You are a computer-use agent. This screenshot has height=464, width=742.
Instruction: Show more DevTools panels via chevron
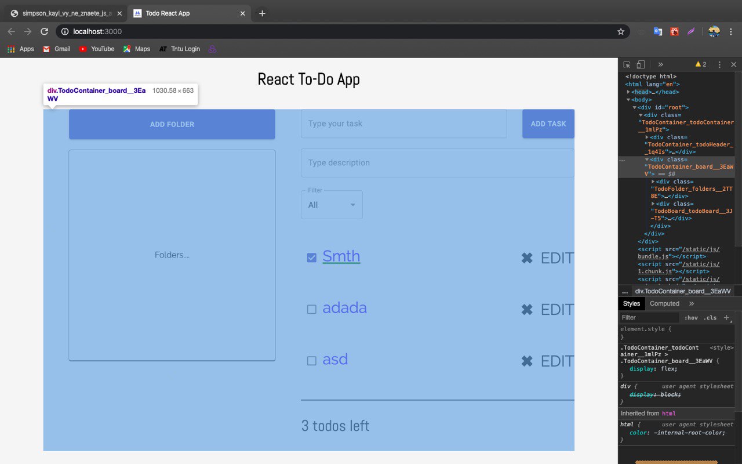(x=660, y=64)
